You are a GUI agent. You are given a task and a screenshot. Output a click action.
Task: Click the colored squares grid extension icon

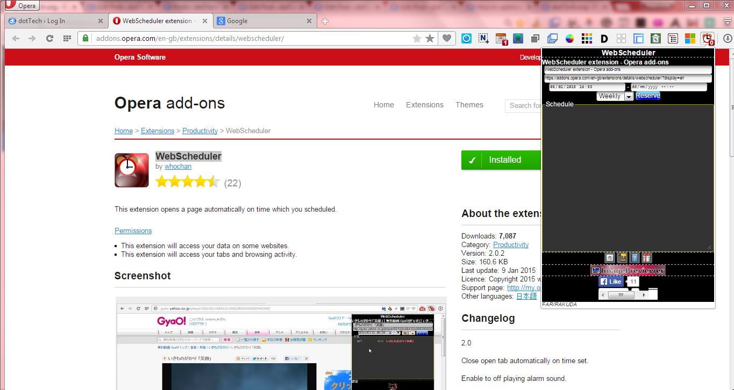[x=587, y=39]
